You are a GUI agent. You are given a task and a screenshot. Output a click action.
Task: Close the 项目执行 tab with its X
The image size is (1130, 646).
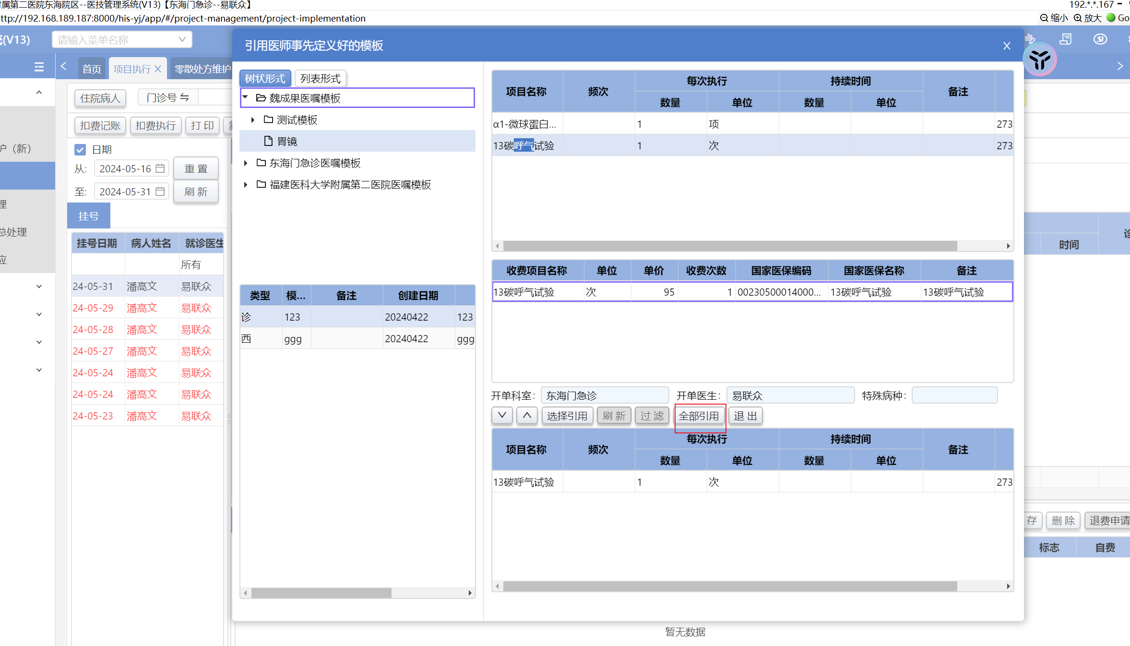(158, 69)
